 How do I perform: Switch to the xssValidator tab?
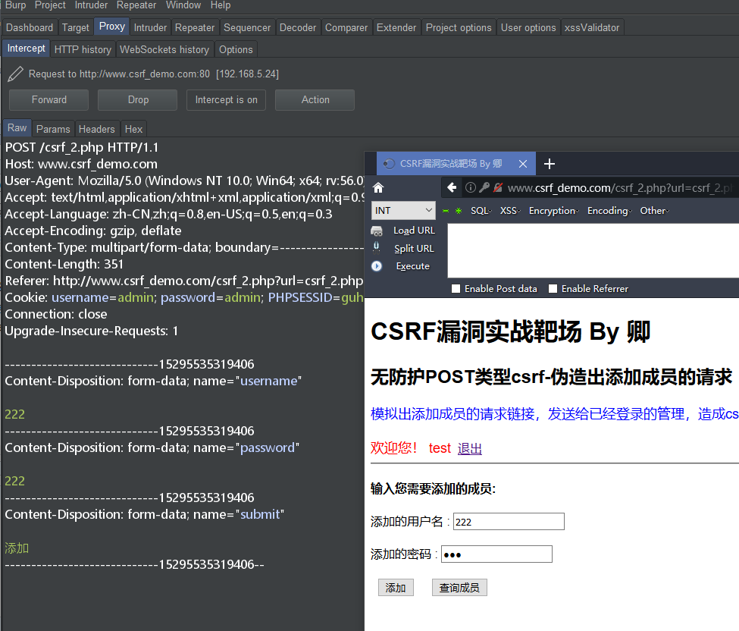click(592, 27)
